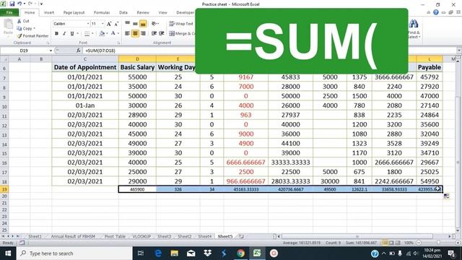The width and height of the screenshot is (462, 260).
Task: Customize the Quick Access Toolbar
Action: (x=41, y=4)
